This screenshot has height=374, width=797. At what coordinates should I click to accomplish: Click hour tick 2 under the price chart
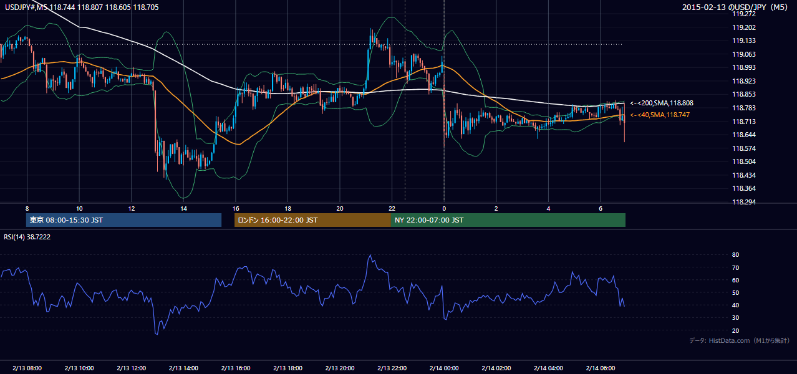click(496, 208)
